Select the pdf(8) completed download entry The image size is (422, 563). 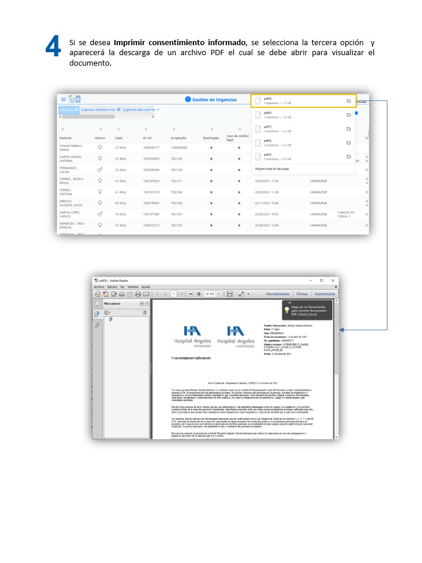293,115
